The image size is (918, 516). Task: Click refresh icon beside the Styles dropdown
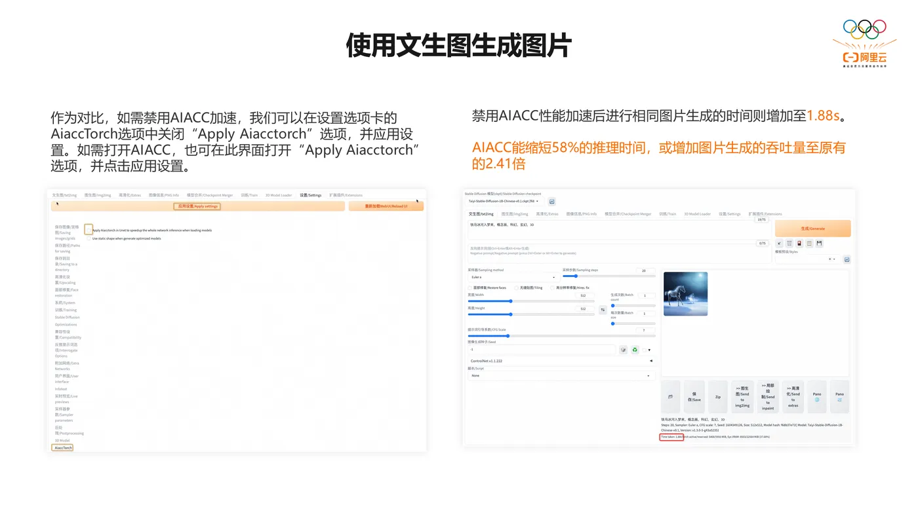pos(847,259)
